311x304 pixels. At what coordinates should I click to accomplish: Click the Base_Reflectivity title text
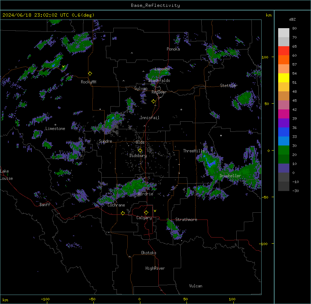pos(155,5)
